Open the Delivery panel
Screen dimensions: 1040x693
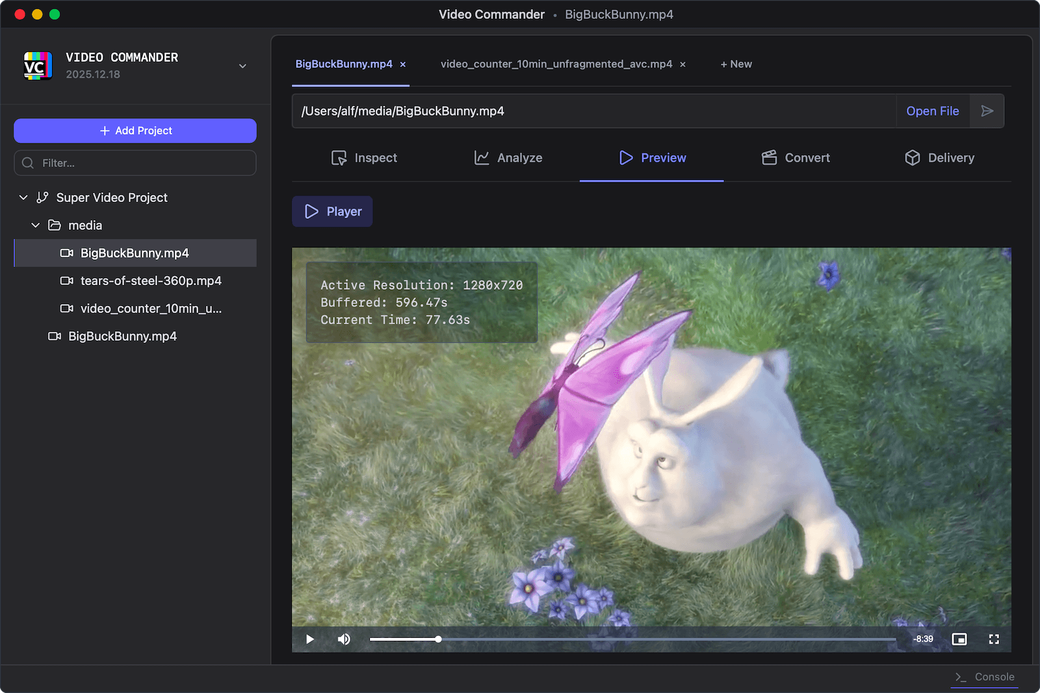tap(939, 158)
